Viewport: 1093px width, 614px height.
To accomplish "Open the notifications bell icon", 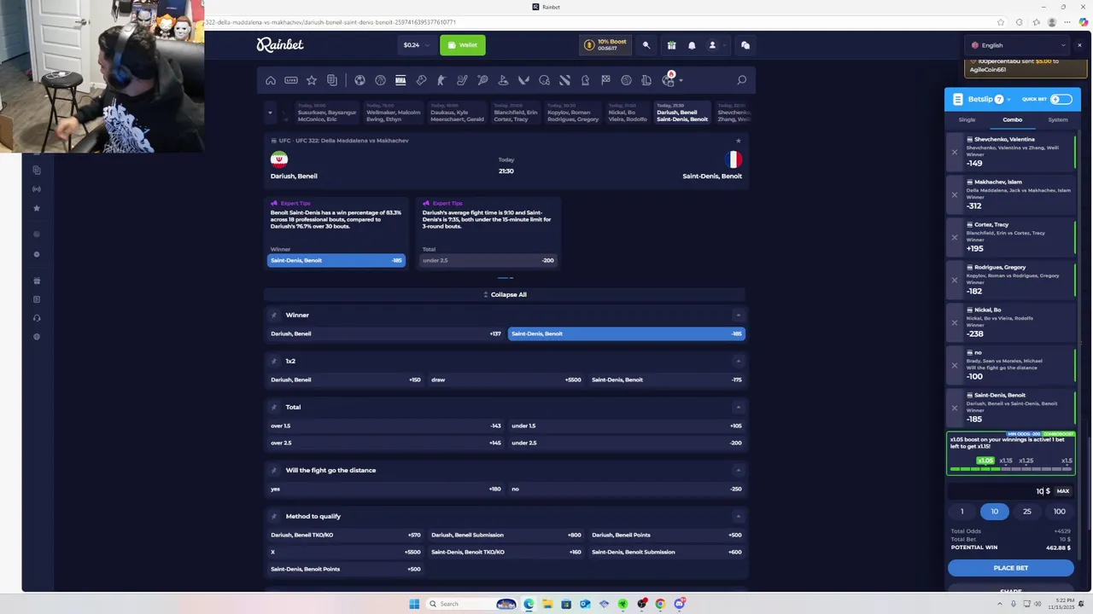I will coord(692,45).
